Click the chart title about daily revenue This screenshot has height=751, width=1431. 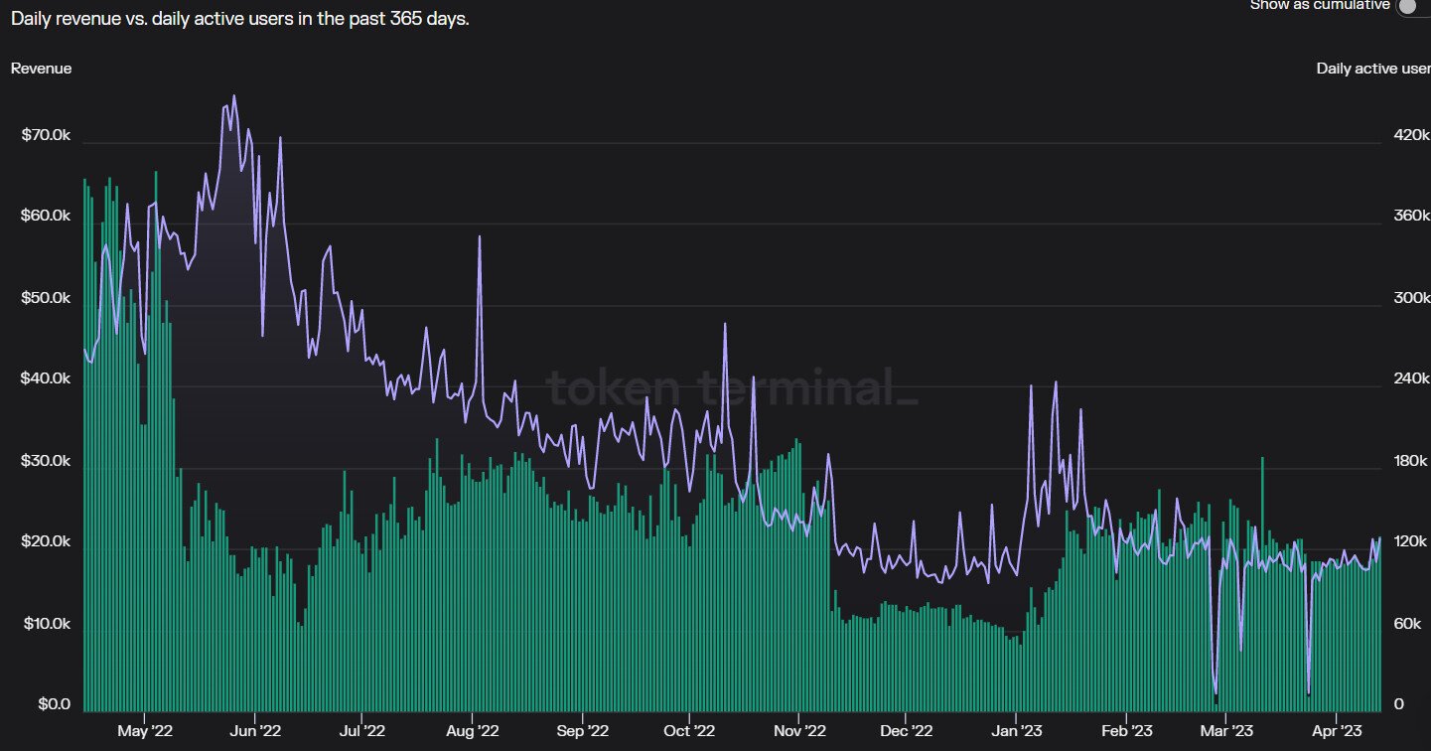(x=240, y=19)
